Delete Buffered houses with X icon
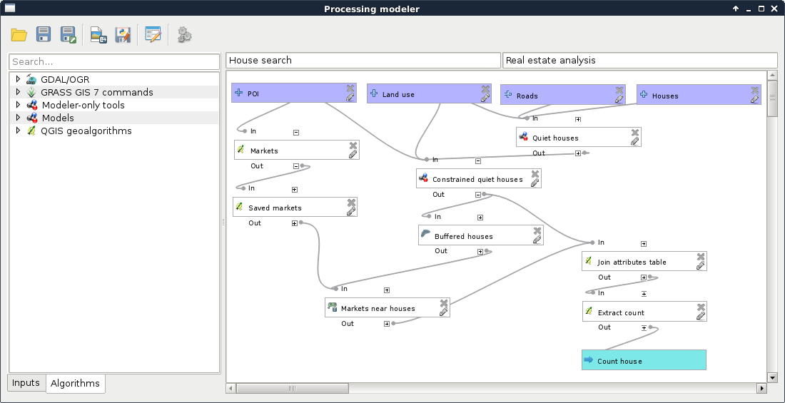This screenshot has height=403, width=785. point(537,231)
